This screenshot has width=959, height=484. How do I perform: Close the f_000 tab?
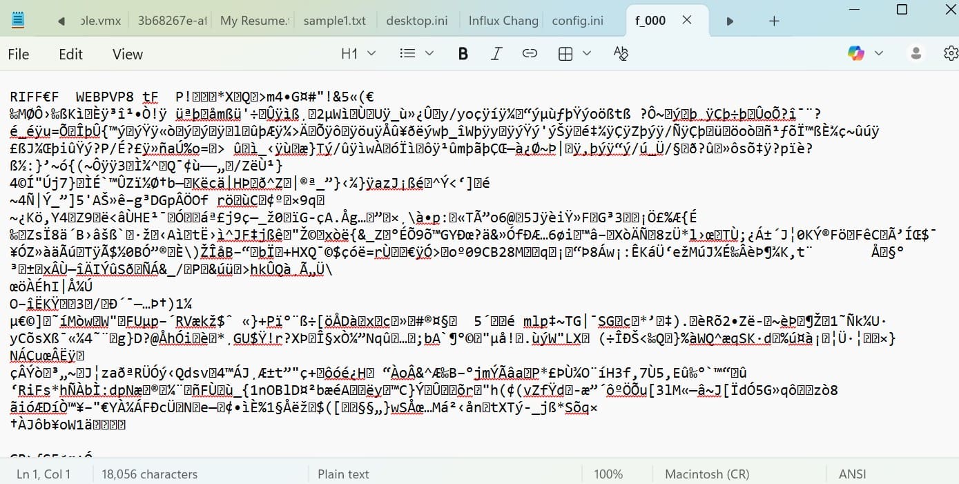tap(686, 21)
